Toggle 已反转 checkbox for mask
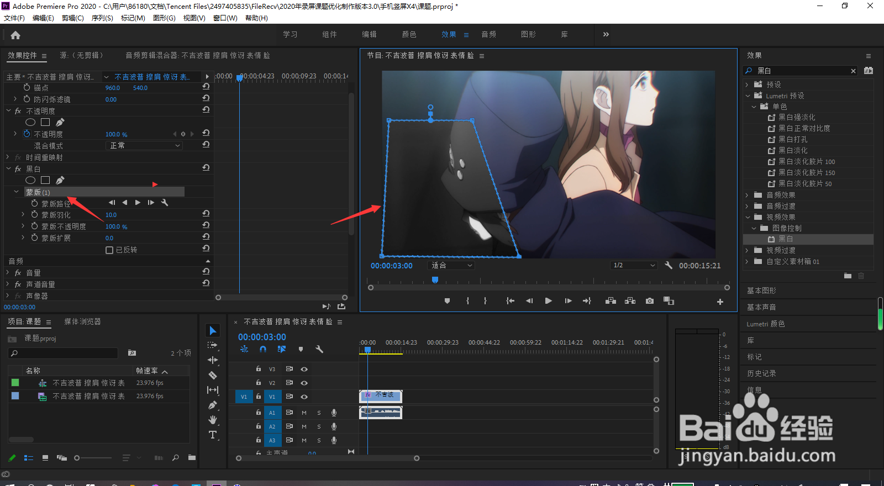The height and width of the screenshot is (486, 884). [109, 250]
